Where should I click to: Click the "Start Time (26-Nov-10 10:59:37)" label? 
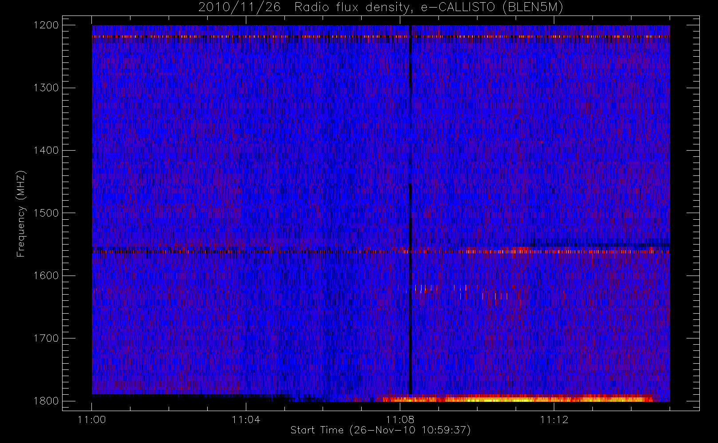click(380, 430)
